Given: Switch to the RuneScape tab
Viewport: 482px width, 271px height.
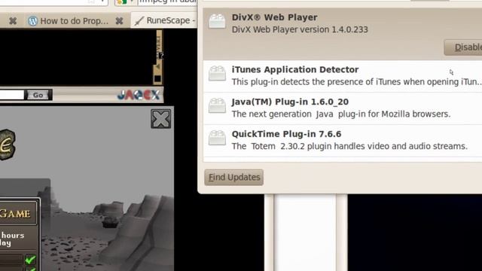Looking at the screenshot, I should [x=165, y=20].
